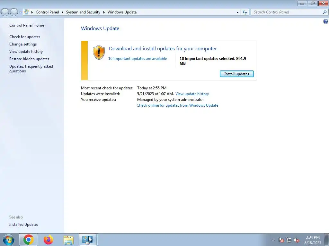
Task: Open Windows Explorer from the taskbar
Action: 68,240
